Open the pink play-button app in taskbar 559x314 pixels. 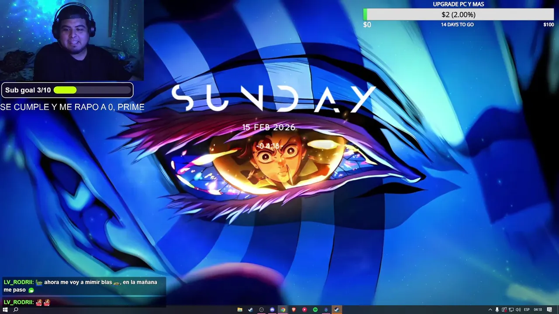click(x=304, y=310)
